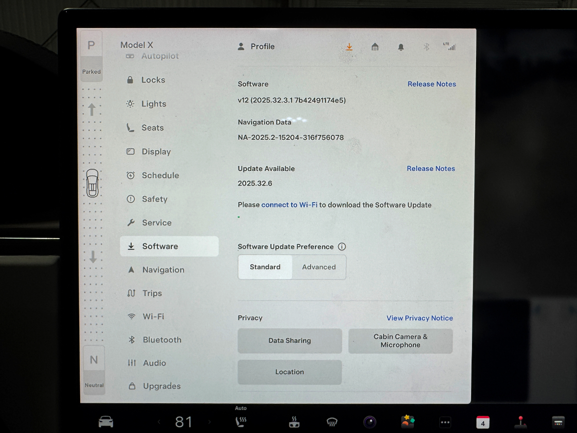Open the dashcam camera icon
Image resolution: width=577 pixels, height=433 pixels.
pos(370,422)
